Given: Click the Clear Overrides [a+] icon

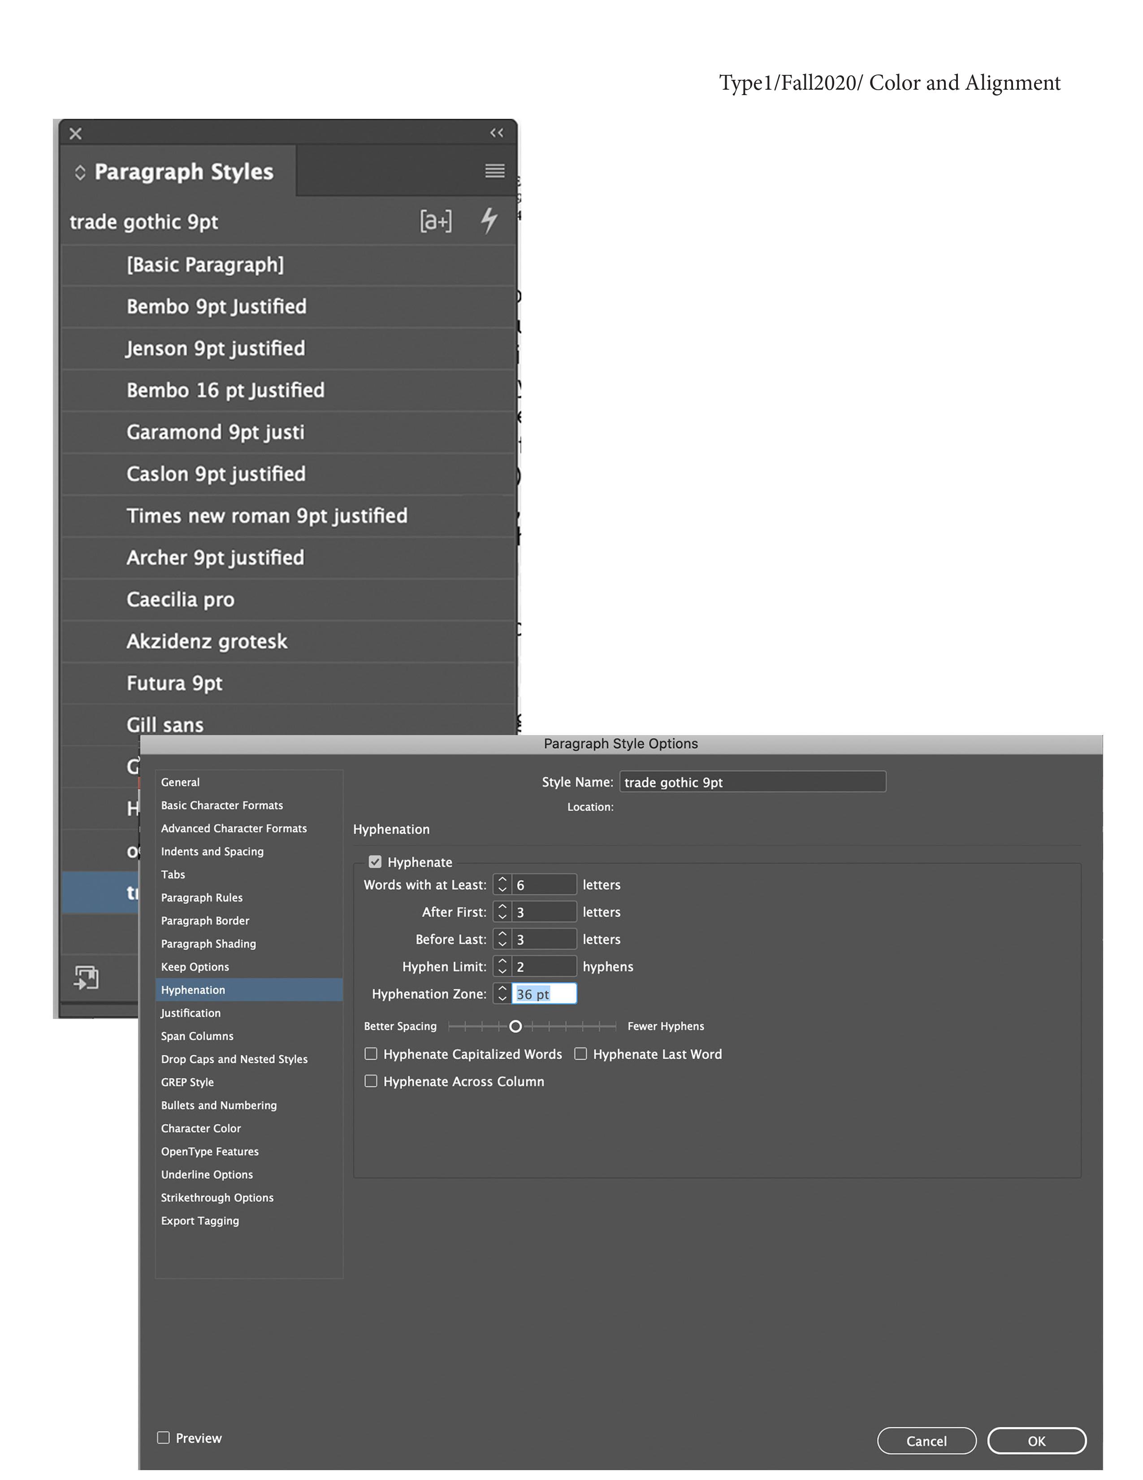Looking at the screenshot, I should pyautogui.click(x=435, y=221).
